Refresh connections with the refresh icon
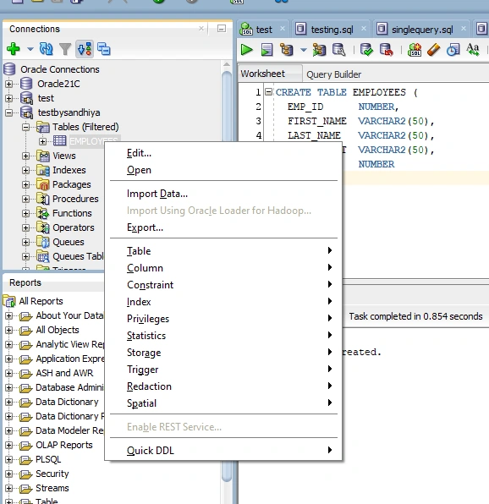The height and width of the screenshot is (504, 489). click(46, 49)
